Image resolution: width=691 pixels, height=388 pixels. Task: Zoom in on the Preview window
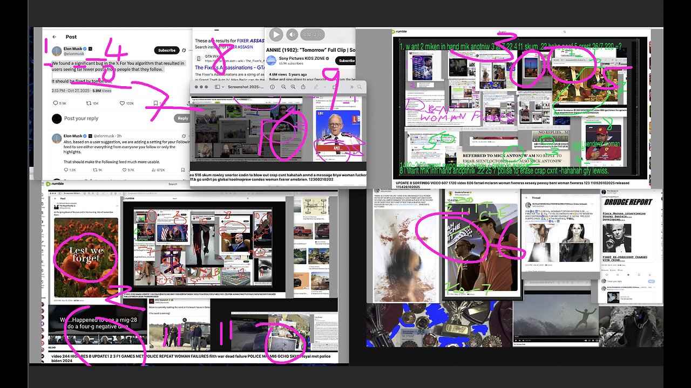click(x=294, y=87)
